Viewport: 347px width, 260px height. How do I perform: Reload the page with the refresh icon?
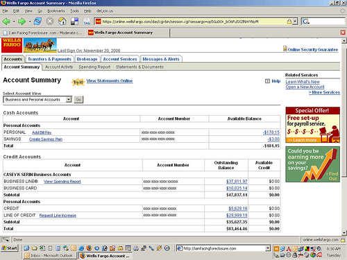pyautogui.click(x=37, y=21)
